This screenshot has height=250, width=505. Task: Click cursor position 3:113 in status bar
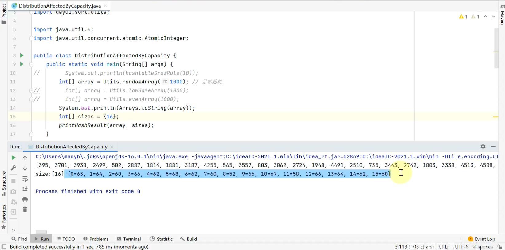pyautogui.click(x=414, y=247)
